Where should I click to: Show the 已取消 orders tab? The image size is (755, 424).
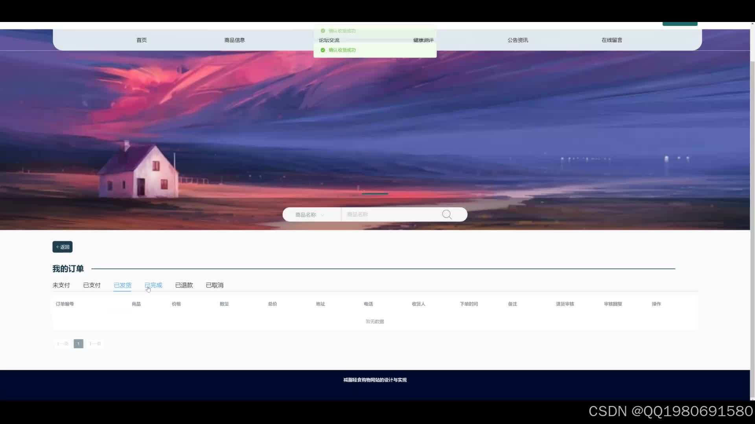point(214,285)
